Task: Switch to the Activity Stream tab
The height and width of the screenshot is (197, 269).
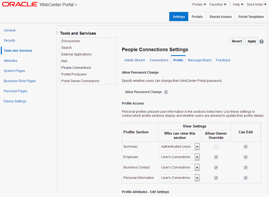Action: [135, 60]
